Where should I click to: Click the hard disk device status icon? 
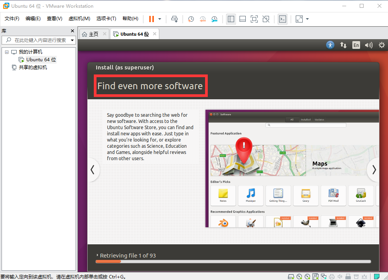tap(291, 277)
